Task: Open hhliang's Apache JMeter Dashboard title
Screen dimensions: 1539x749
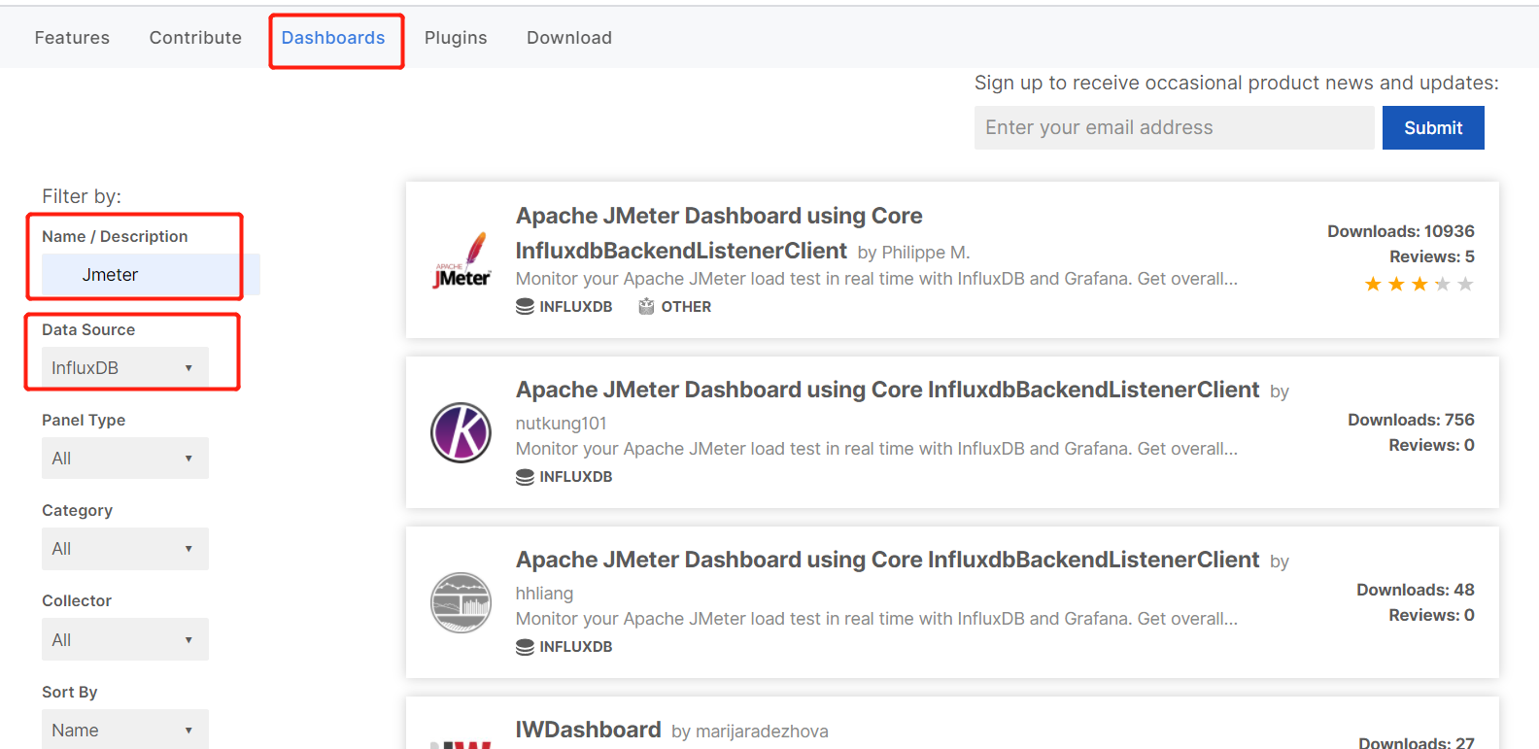Action: (887, 560)
